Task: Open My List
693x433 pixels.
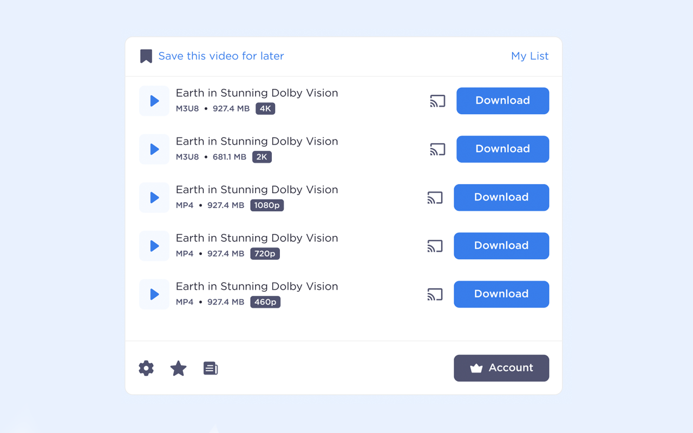Action: click(x=529, y=56)
